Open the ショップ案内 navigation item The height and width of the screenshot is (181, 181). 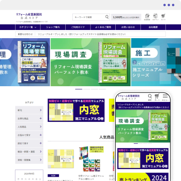pos(53,27)
